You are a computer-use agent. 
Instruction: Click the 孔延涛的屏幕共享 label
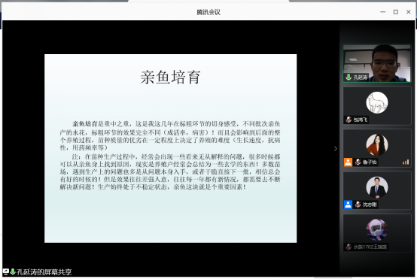click(44, 271)
